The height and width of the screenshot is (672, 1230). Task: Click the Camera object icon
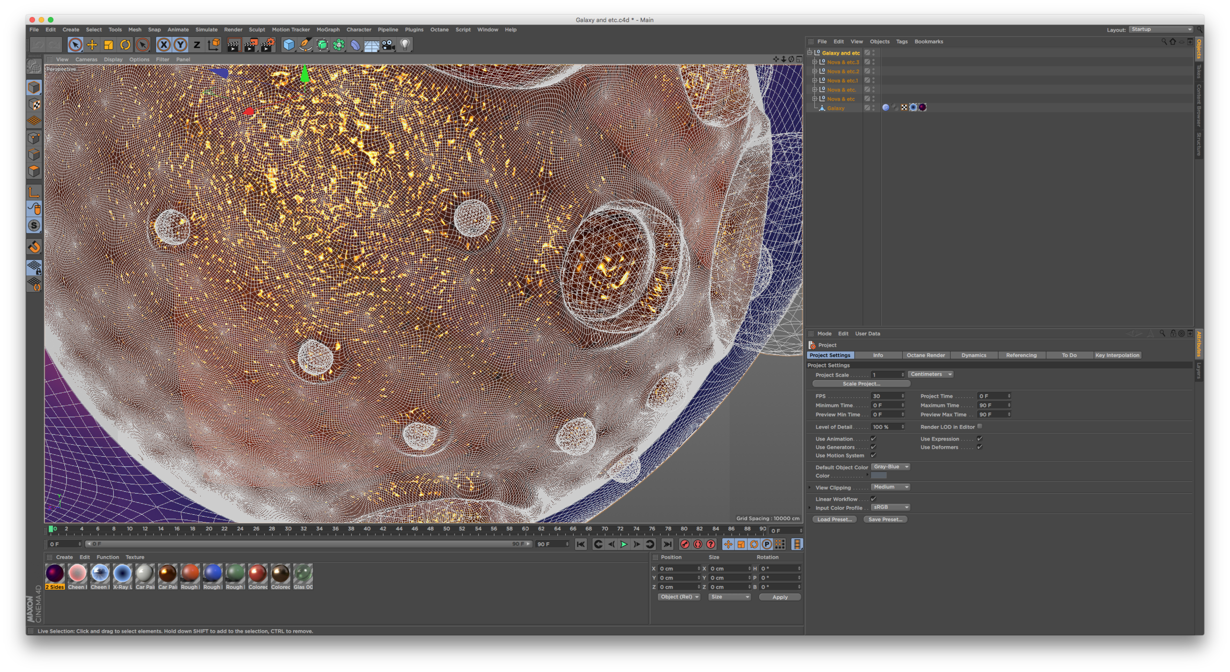coord(388,45)
